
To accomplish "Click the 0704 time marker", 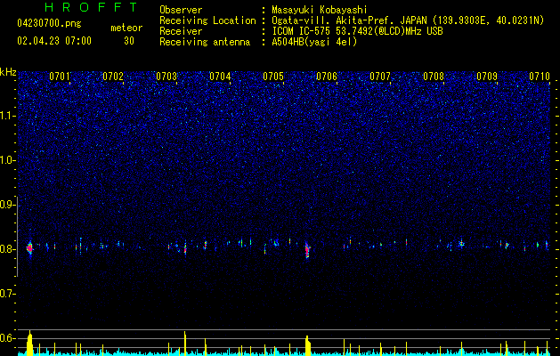I will coord(220,77).
